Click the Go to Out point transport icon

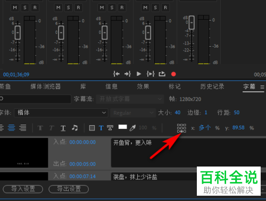(128, 74)
